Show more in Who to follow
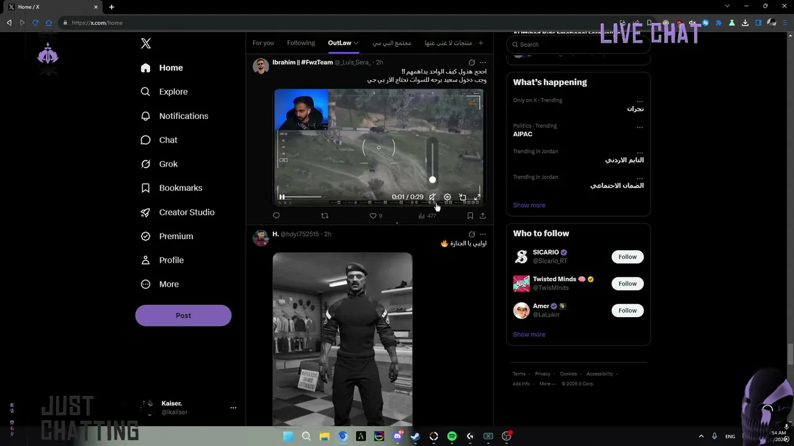The width and height of the screenshot is (794, 446). click(x=529, y=334)
